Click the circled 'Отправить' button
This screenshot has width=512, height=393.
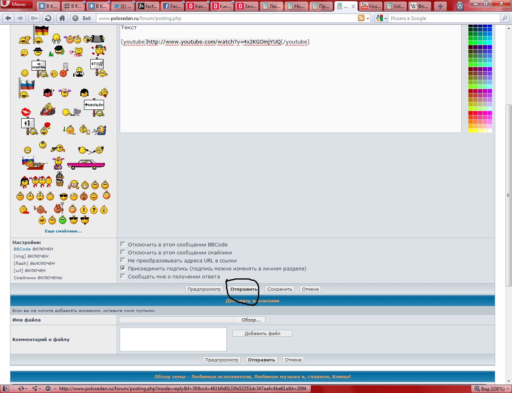point(244,289)
